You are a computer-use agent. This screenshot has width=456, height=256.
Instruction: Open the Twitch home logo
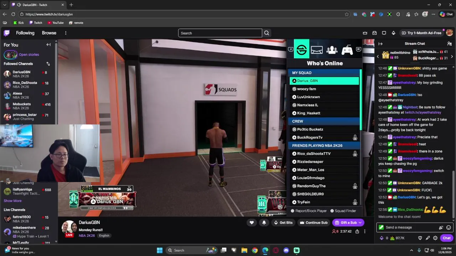point(7,33)
